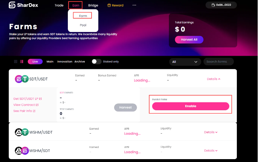
Task: Open the All sorting dropdown
Action: (x=185, y=62)
